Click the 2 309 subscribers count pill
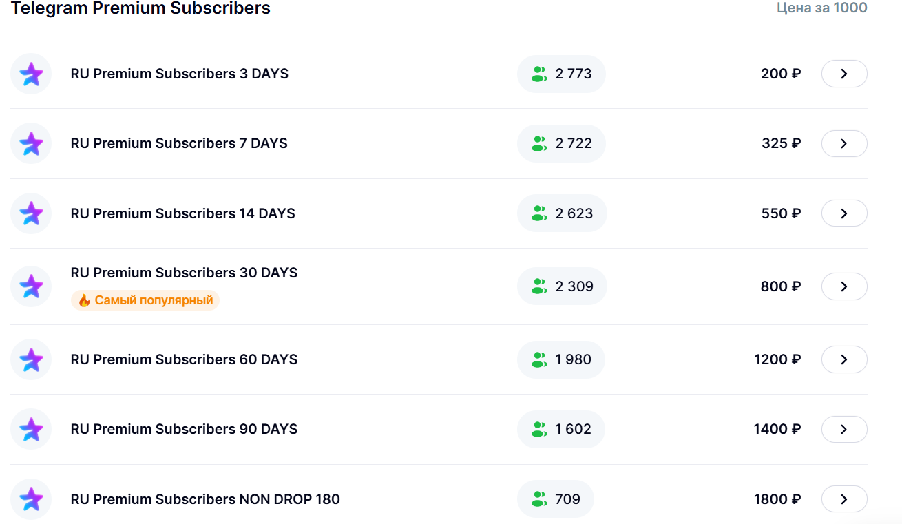 pos(562,286)
